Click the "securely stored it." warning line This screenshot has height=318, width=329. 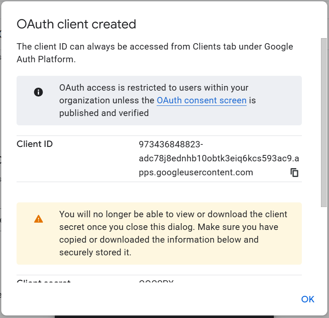pos(95,253)
